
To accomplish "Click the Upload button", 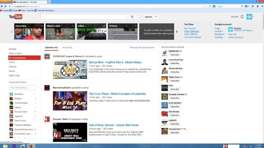I will [x=148, y=17].
